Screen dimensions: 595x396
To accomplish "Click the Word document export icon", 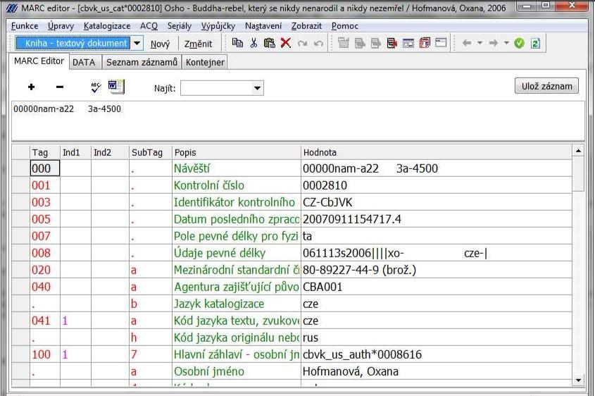I will tap(116, 87).
